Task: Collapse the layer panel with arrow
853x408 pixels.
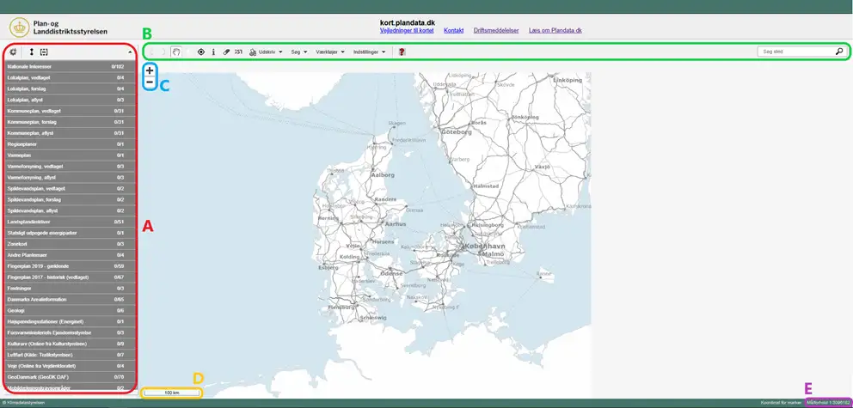Action: pos(129,52)
